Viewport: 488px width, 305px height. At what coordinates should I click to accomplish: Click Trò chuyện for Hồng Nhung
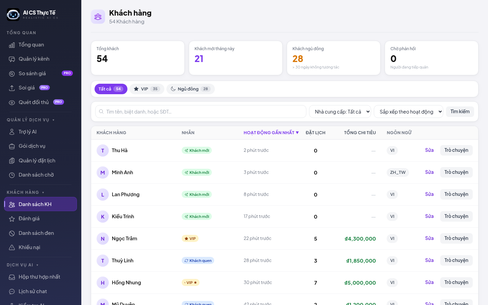point(456,282)
